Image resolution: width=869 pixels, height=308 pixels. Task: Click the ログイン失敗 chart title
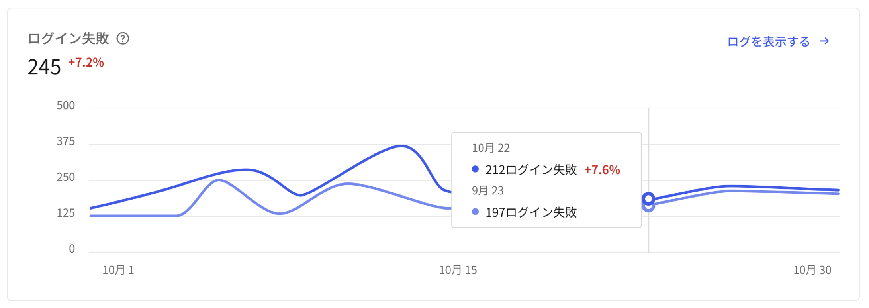point(68,39)
